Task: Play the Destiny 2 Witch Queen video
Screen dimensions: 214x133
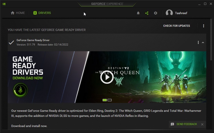Action: (107, 77)
